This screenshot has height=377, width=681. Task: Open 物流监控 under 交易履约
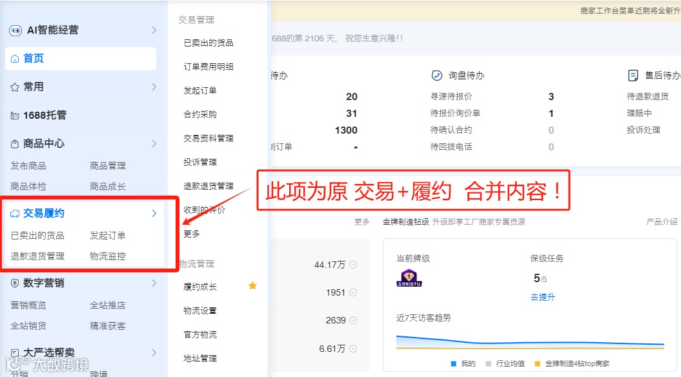click(x=108, y=256)
